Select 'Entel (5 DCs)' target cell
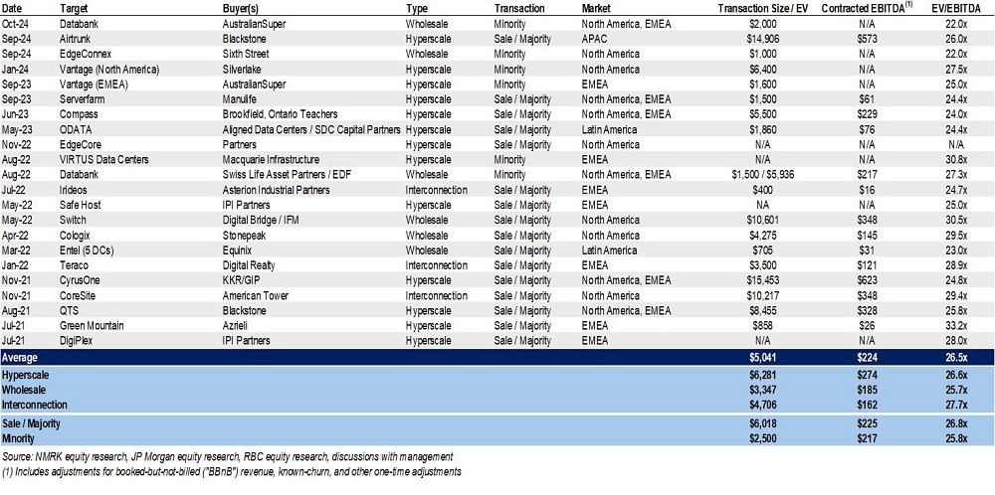This screenshot has width=995, height=495. (88, 250)
